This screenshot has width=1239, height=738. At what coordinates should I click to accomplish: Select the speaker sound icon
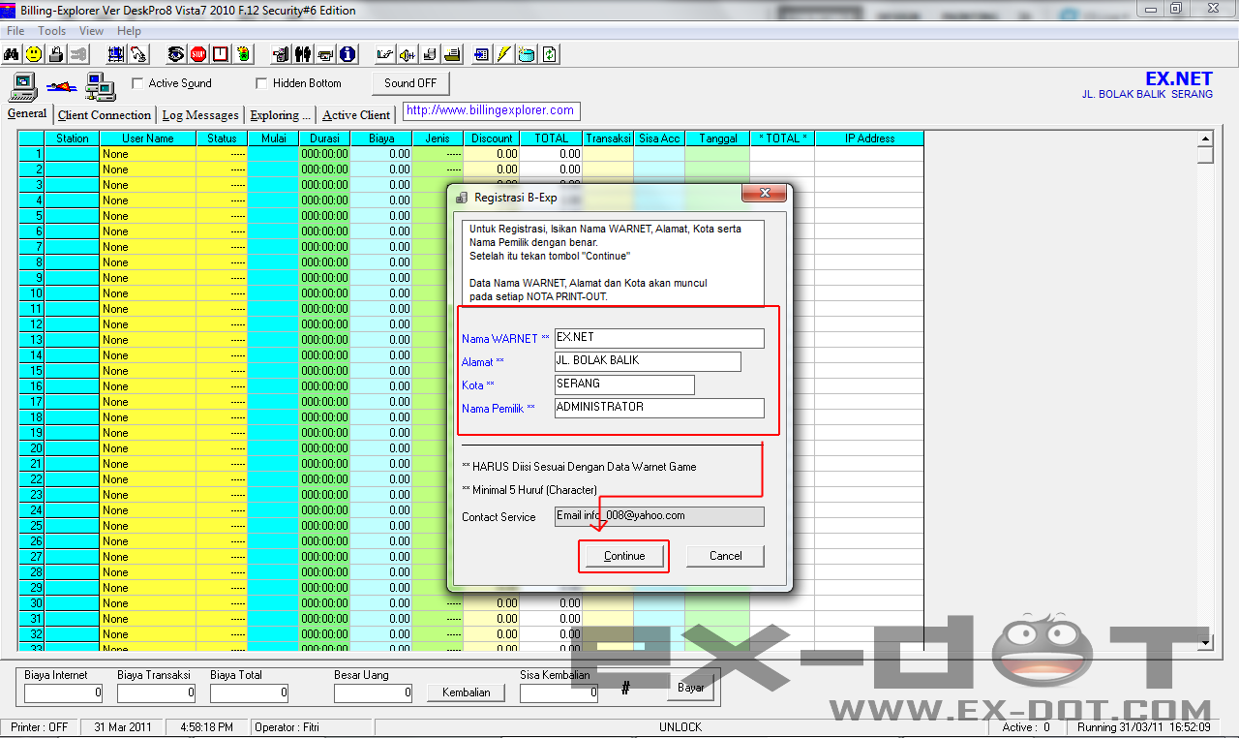click(407, 54)
